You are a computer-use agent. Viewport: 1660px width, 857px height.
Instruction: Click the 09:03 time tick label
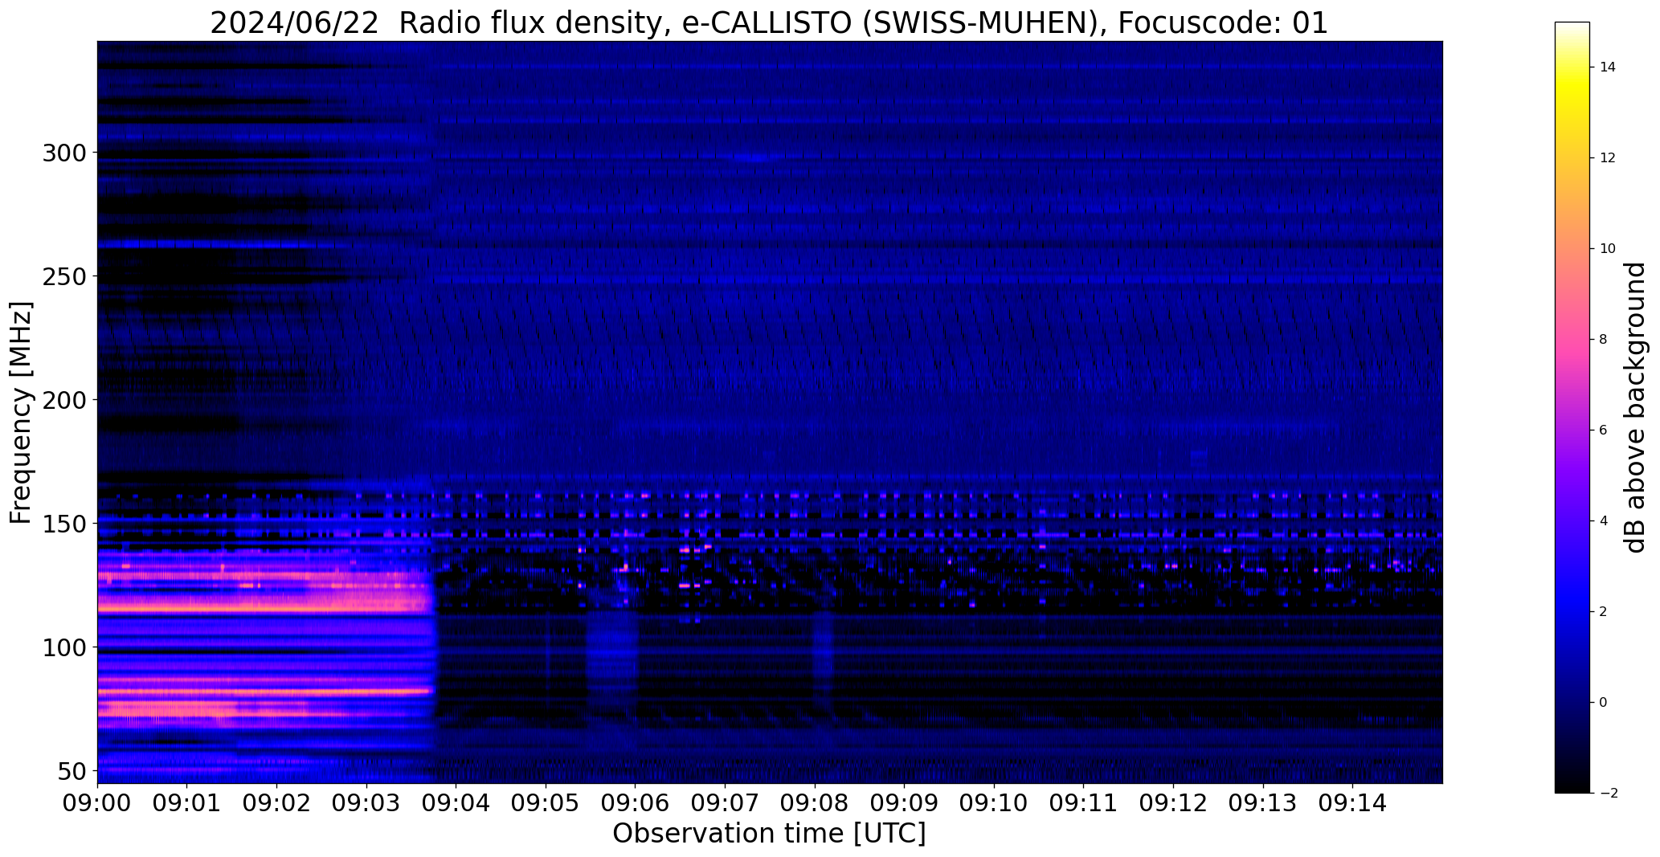[x=366, y=803]
